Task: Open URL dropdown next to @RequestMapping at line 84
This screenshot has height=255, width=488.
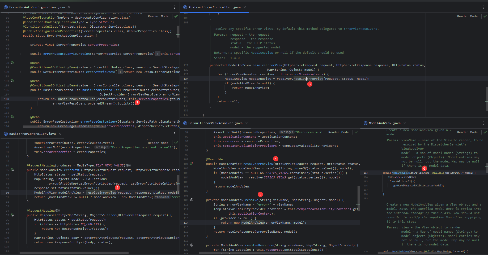Action: pos(129,165)
